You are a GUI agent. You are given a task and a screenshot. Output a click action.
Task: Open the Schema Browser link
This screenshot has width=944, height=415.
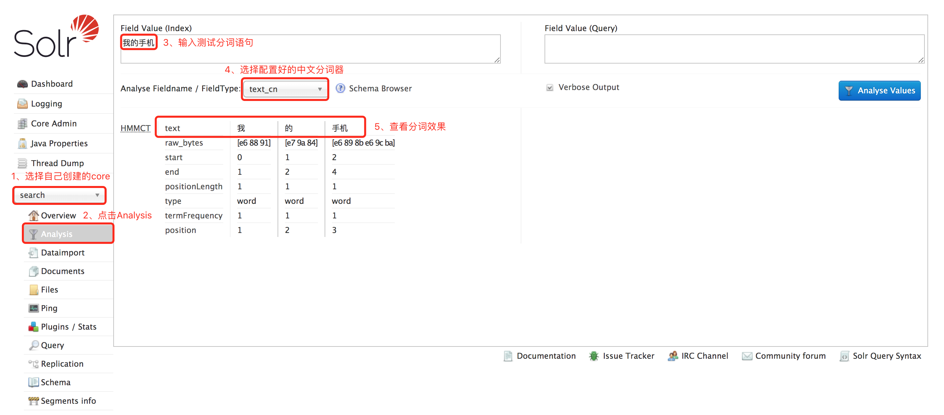click(x=380, y=88)
